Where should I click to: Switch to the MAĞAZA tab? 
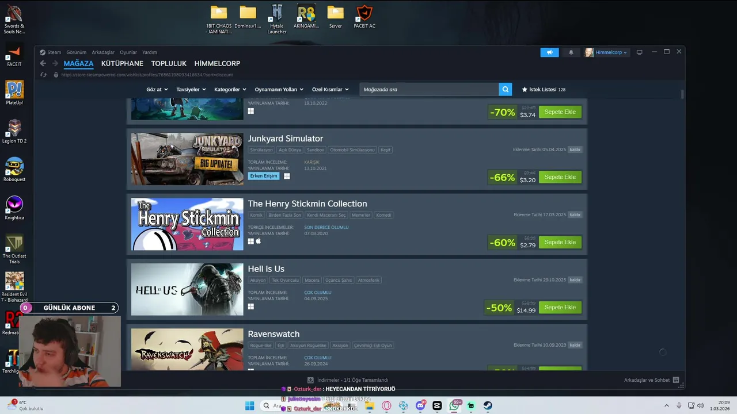(78, 63)
